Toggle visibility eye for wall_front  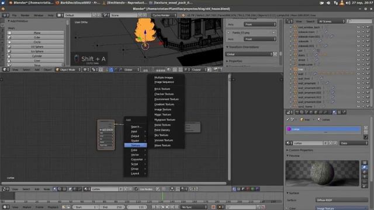click(358, 79)
